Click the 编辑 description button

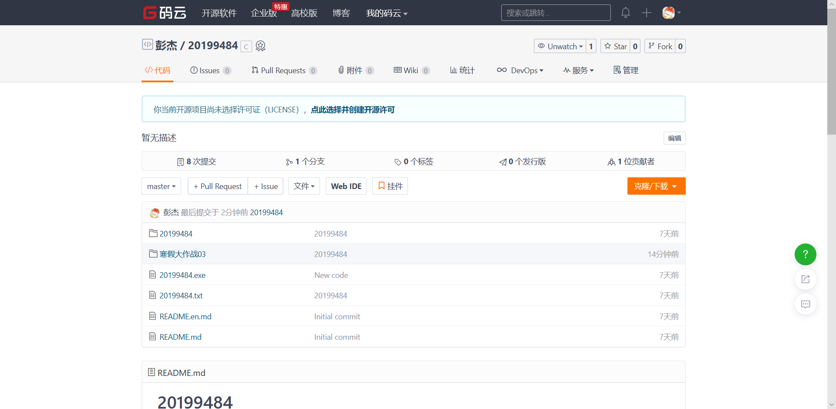[674, 138]
